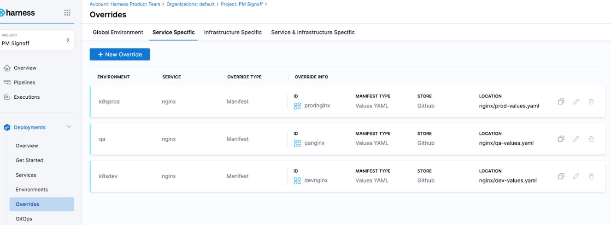611x225 pixels.
Task: Delete the k8sdev override via trash icon
Action: [591, 176]
